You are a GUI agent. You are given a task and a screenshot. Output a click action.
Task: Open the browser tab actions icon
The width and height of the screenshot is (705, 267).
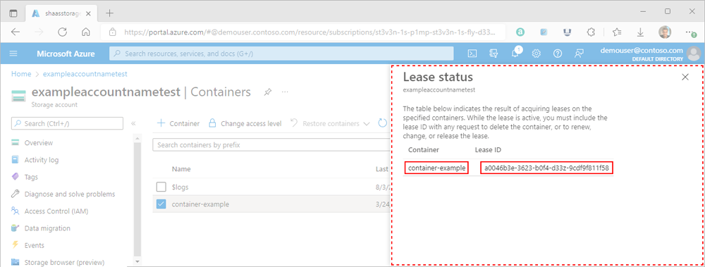(13, 13)
